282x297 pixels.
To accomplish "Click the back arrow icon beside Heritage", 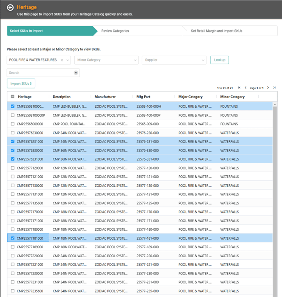I will click(x=10, y=7).
